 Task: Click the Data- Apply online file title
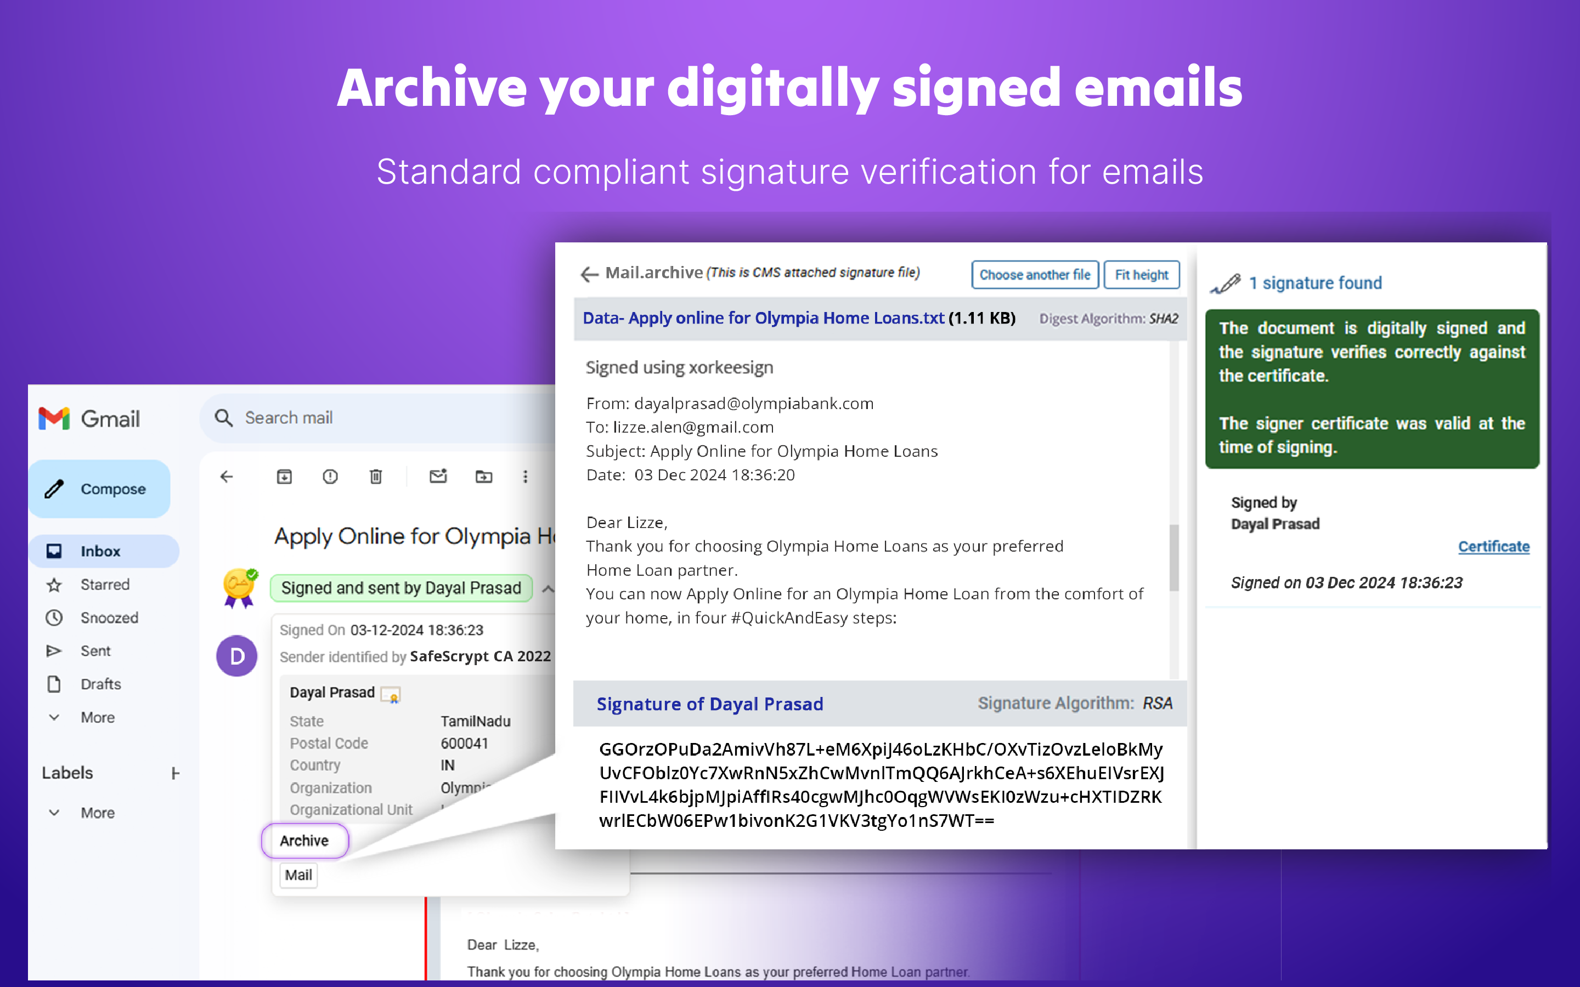763,318
